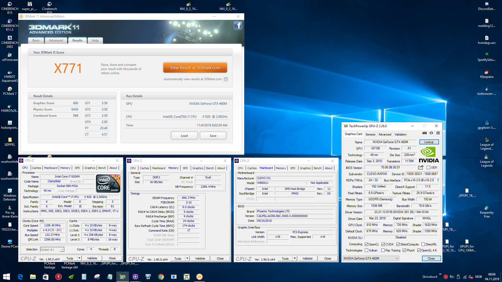Open the Socket #1 selection dropdown in CPU-Z
This screenshot has height=282, width=502.
(x=52, y=250)
